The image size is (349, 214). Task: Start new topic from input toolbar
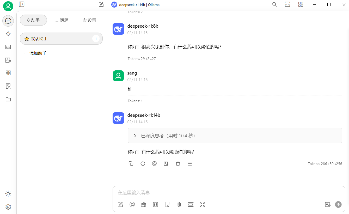click(120, 205)
